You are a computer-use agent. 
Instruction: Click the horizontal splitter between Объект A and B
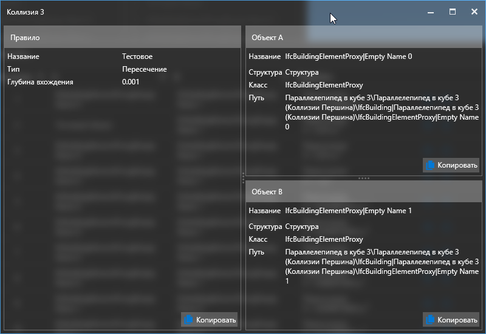tap(364, 178)
